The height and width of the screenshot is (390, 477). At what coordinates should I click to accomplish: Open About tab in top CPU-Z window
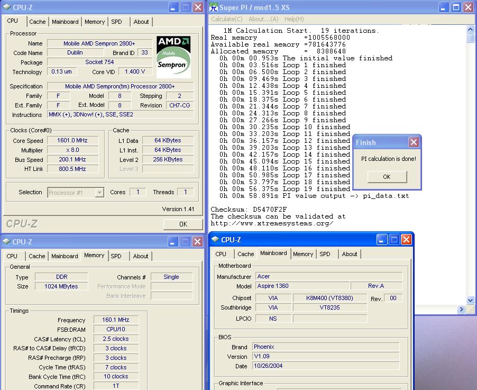pos(141,22)
